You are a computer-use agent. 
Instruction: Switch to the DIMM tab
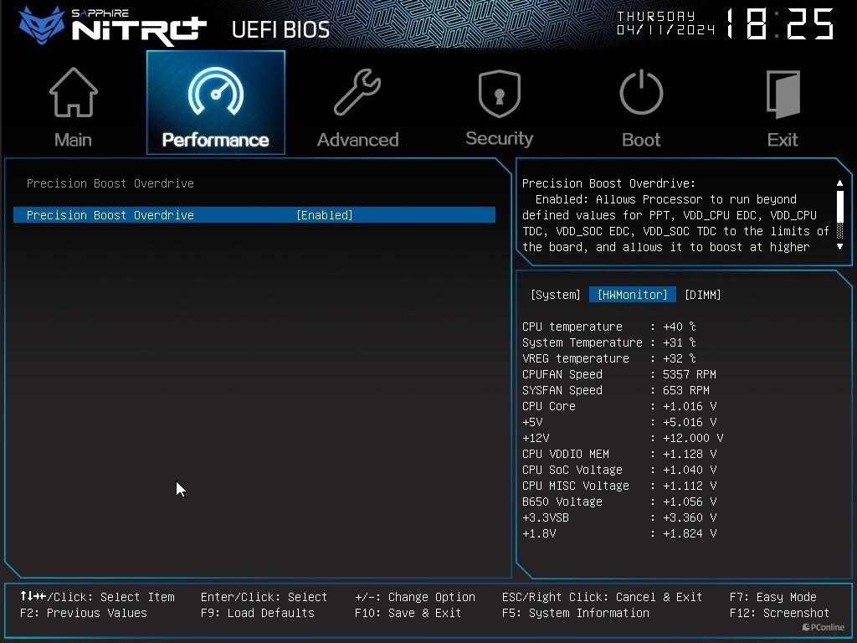tap(703, 295)
